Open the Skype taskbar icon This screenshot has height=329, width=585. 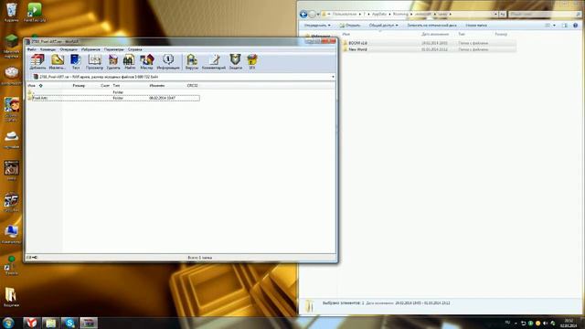click(x=69, y=323)
